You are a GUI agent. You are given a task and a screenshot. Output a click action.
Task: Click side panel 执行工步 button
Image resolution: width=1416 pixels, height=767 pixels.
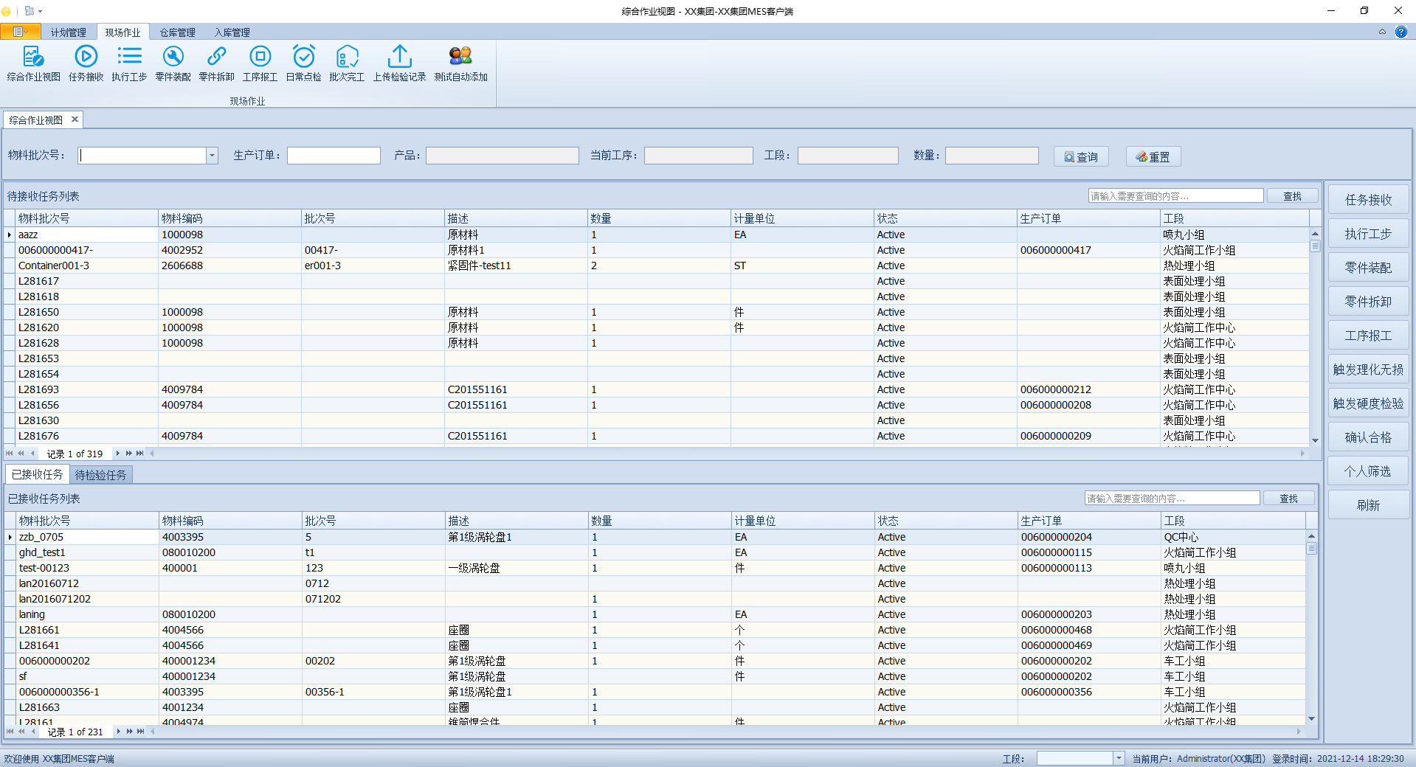[1368, 234]
